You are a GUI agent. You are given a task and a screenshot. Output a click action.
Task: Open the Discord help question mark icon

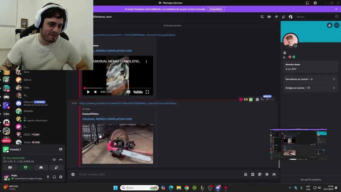pyautogui.click(x=315, y=3)
